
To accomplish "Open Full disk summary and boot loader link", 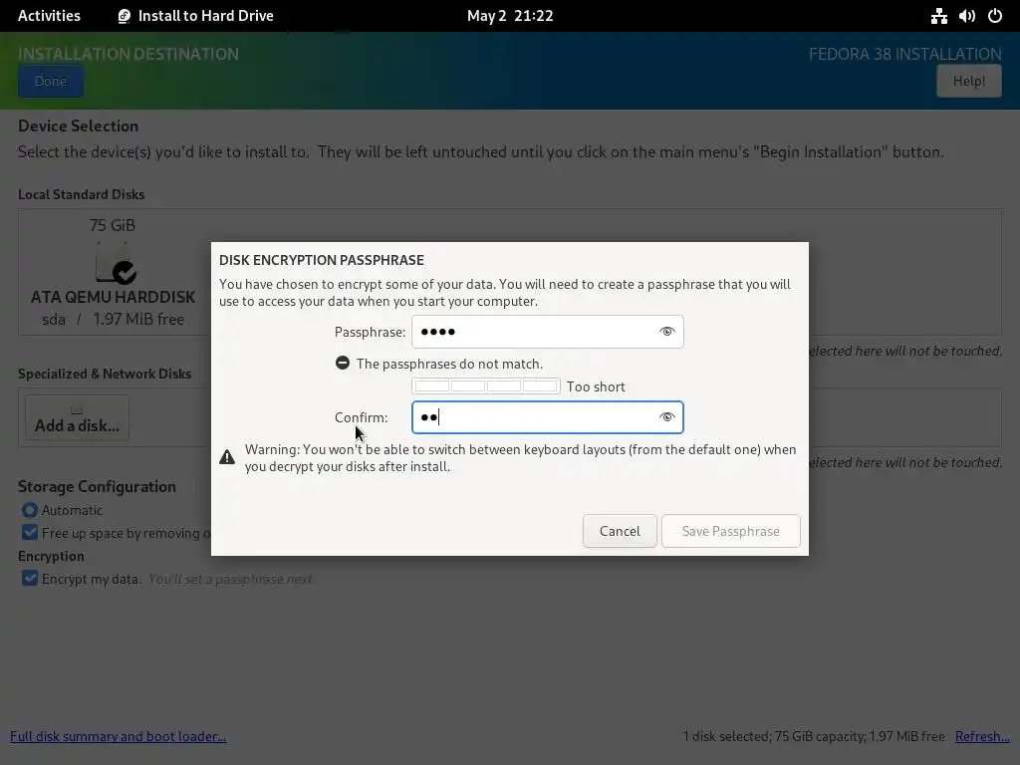I will click(118, 736).
